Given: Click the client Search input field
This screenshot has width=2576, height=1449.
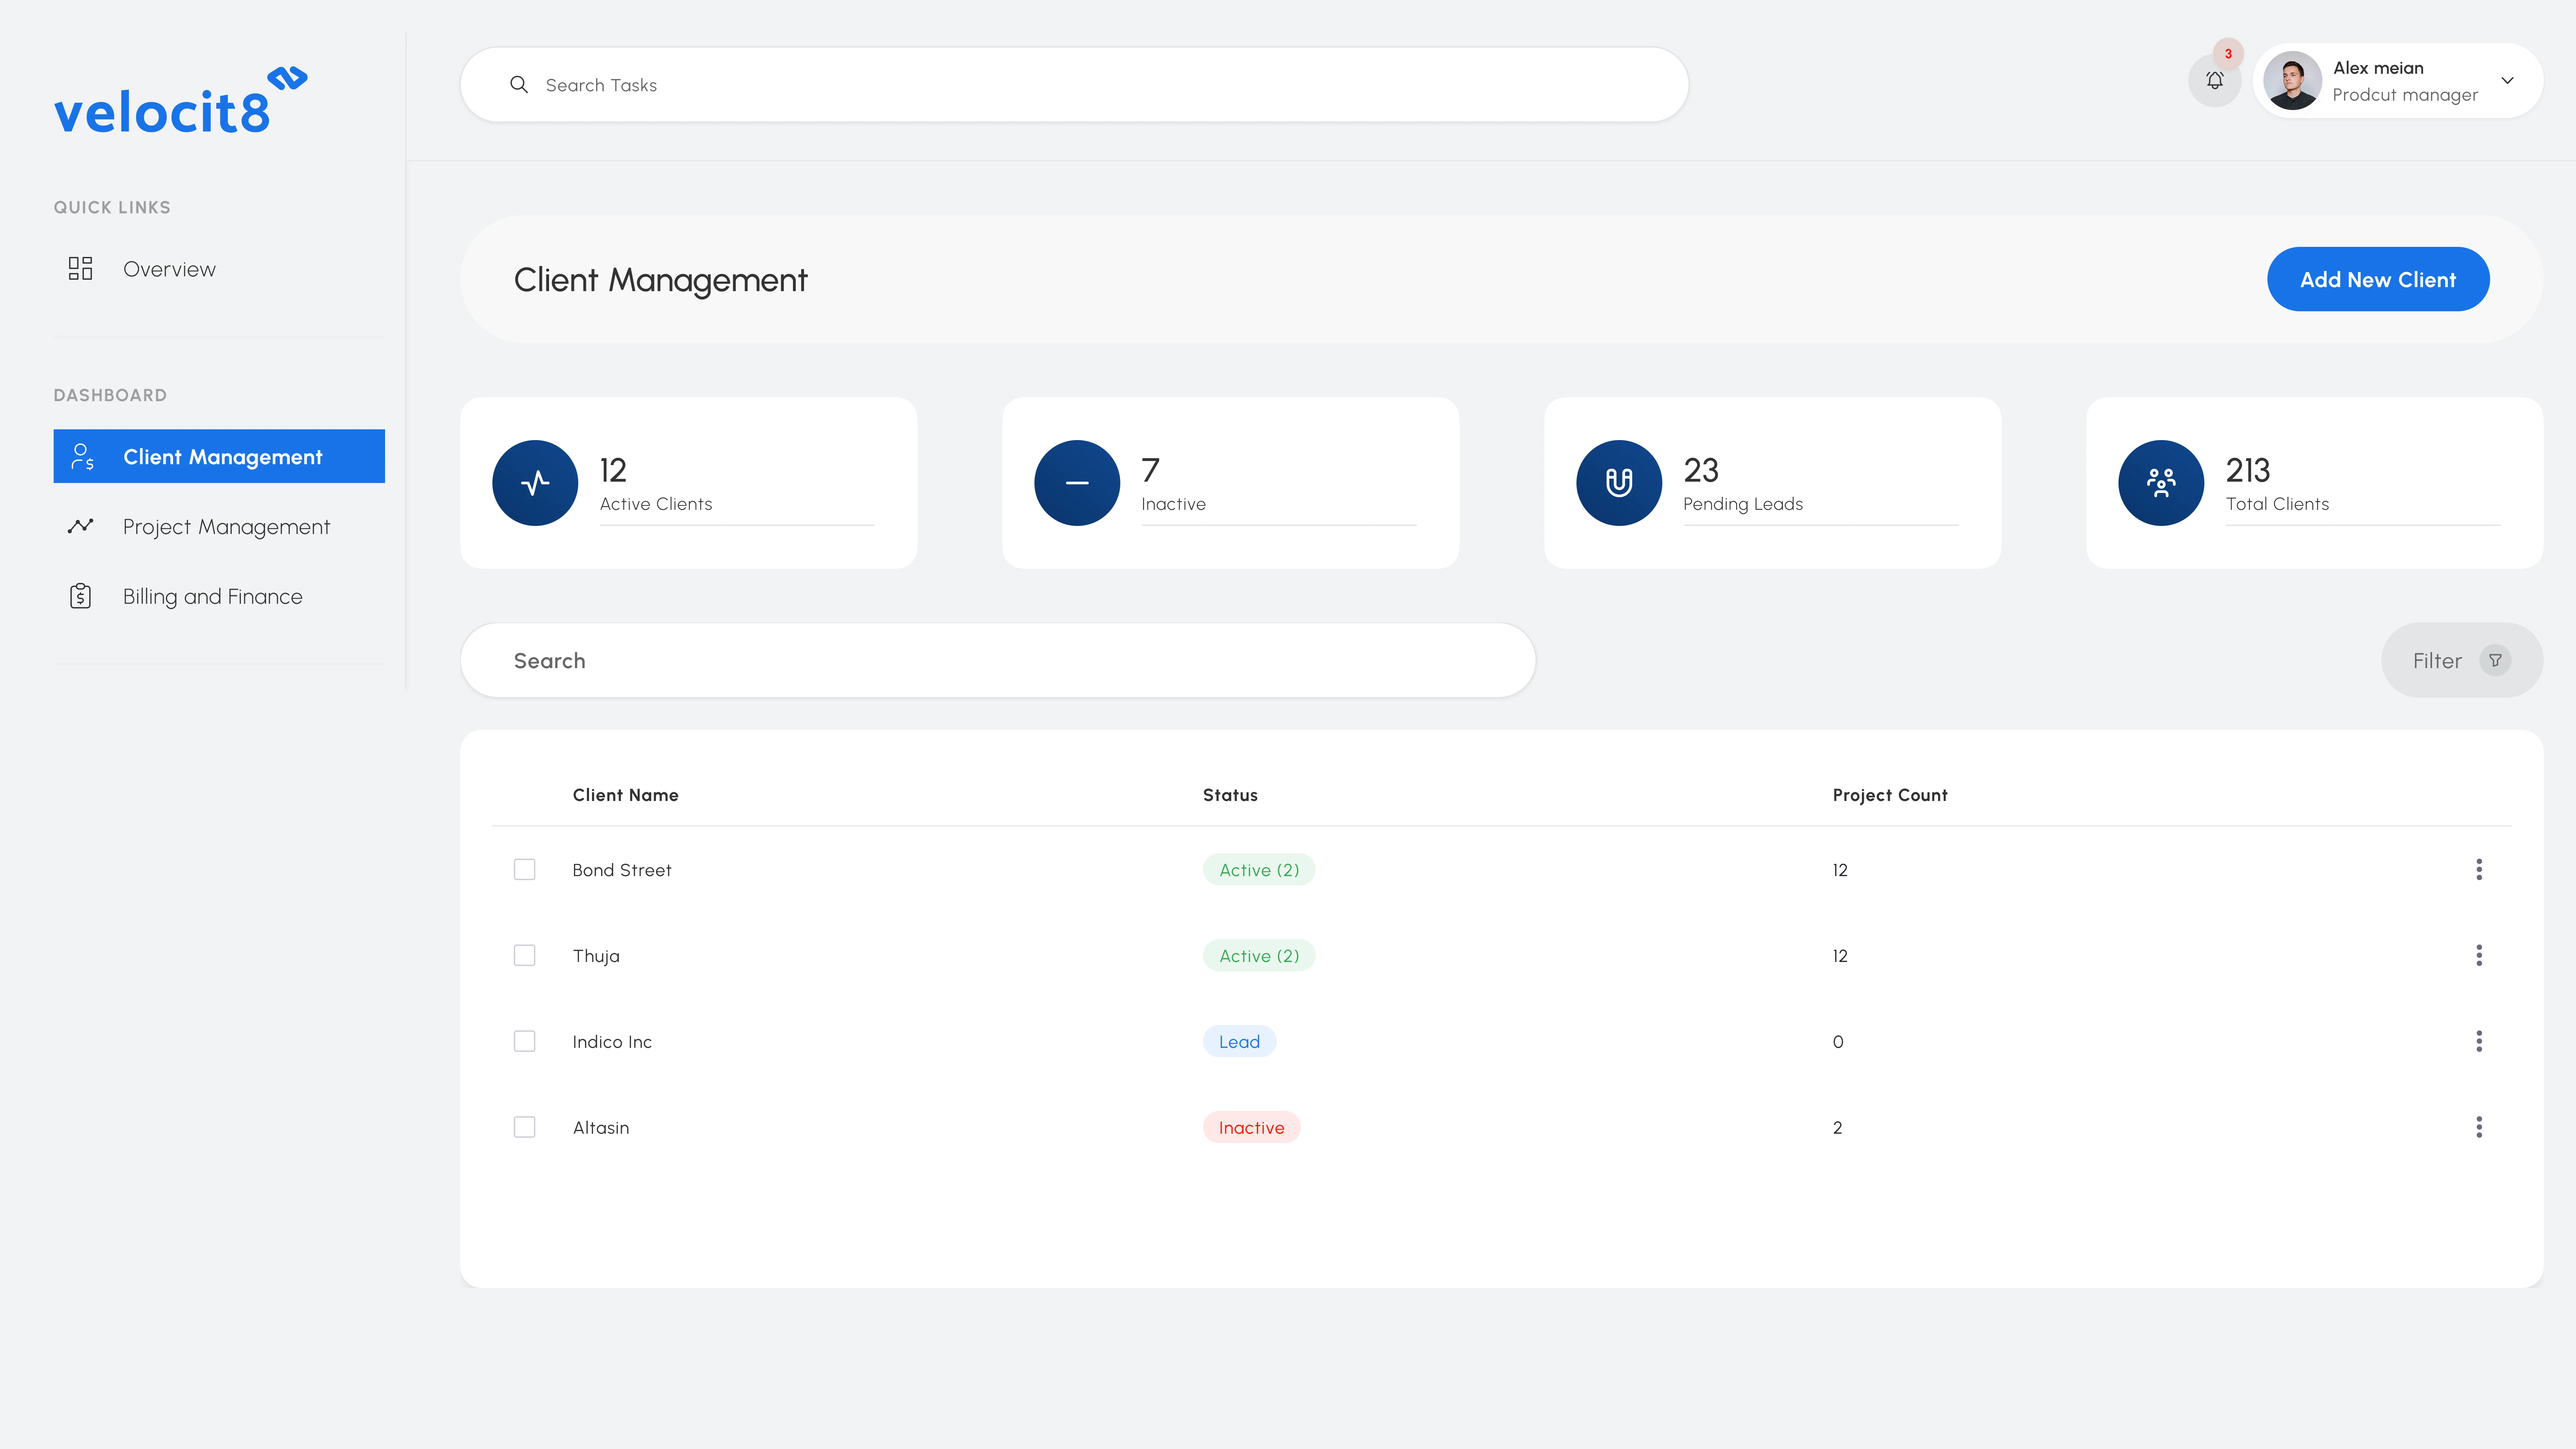Looking at the screenshot, I should pyautogui.click(x=997, y=660).
